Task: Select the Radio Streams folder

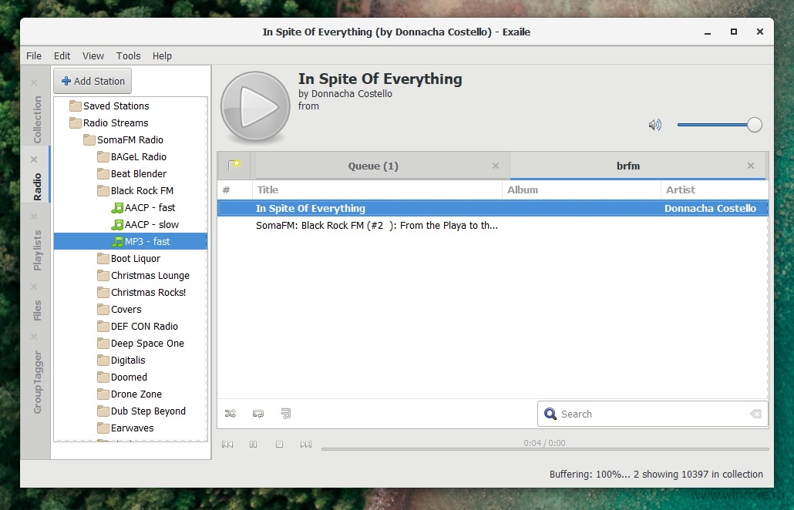Action: [116, 123]
